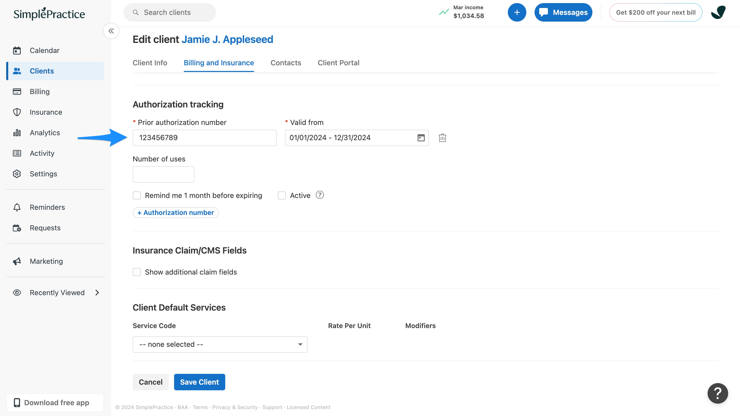Open Messages
740x416 pixels.
click(563, 12)
